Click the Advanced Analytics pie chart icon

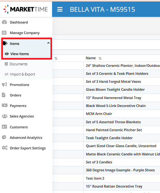4,137
